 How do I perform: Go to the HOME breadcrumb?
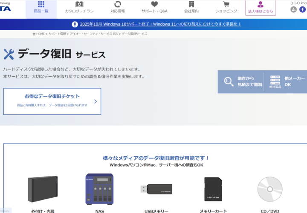point(38,34)
